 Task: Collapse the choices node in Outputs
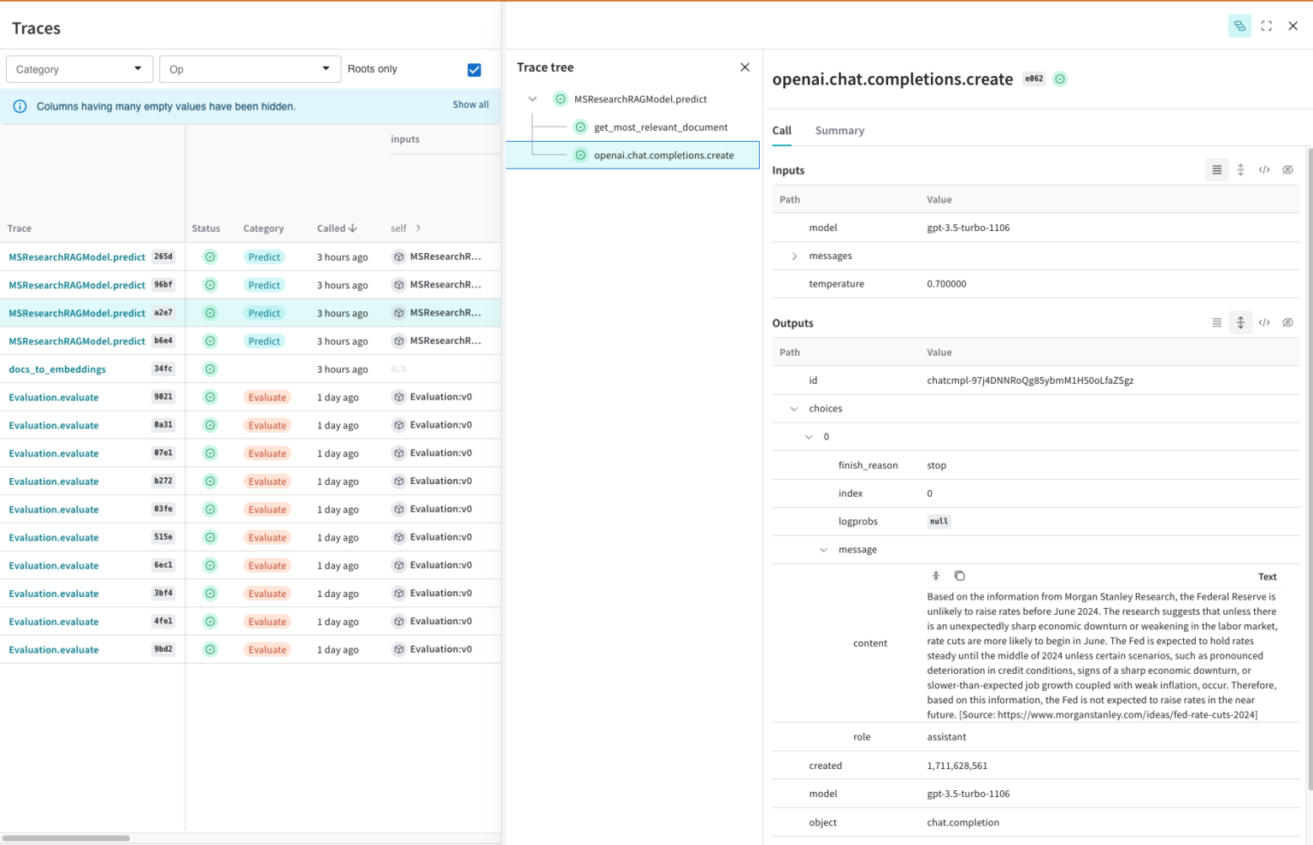point(794,409)
